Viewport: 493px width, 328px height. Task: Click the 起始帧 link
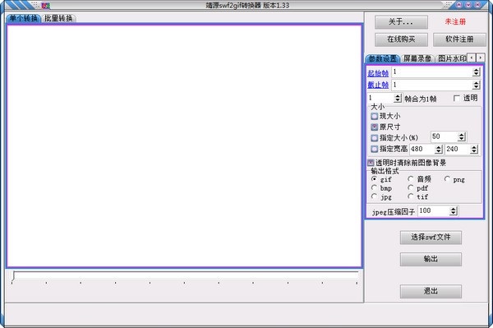pos(378,73)
